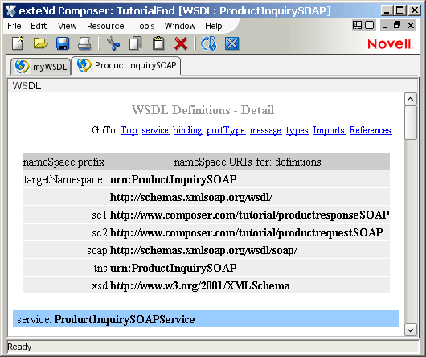Open the References link

coord(371,130)
